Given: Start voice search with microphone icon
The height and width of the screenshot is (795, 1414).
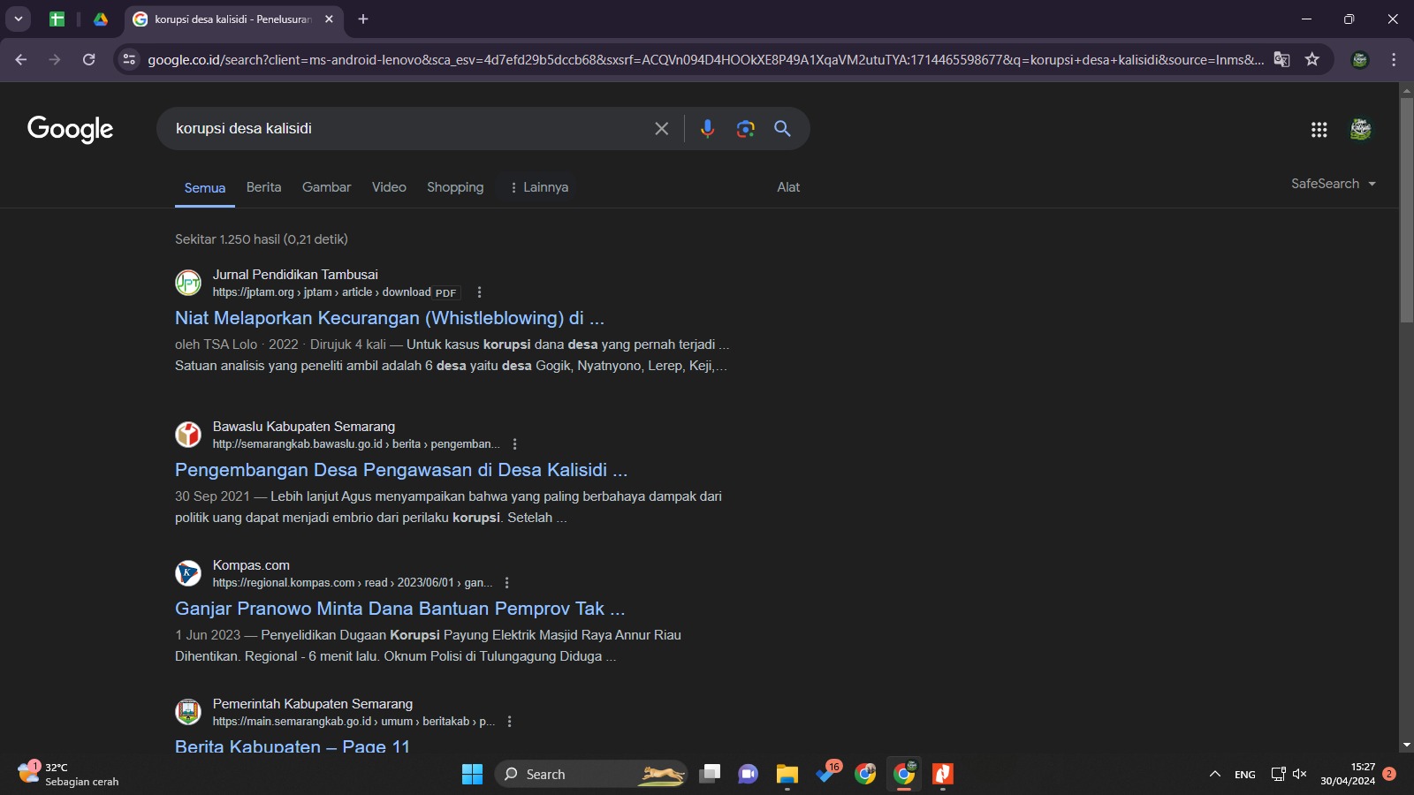Looking at the screenshot, I should 707,129.
